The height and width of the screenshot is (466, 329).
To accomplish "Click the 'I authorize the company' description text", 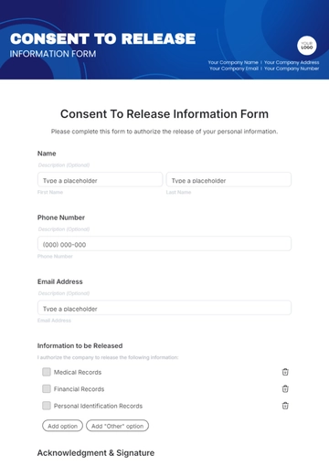I will tap(108, 357).
